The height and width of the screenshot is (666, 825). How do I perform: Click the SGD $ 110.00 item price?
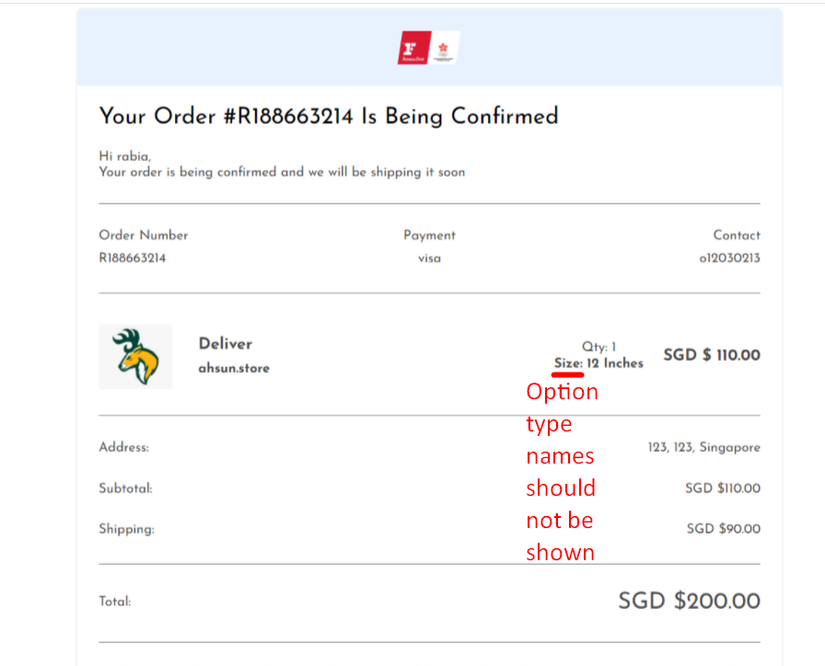click(x=712, y=355)
